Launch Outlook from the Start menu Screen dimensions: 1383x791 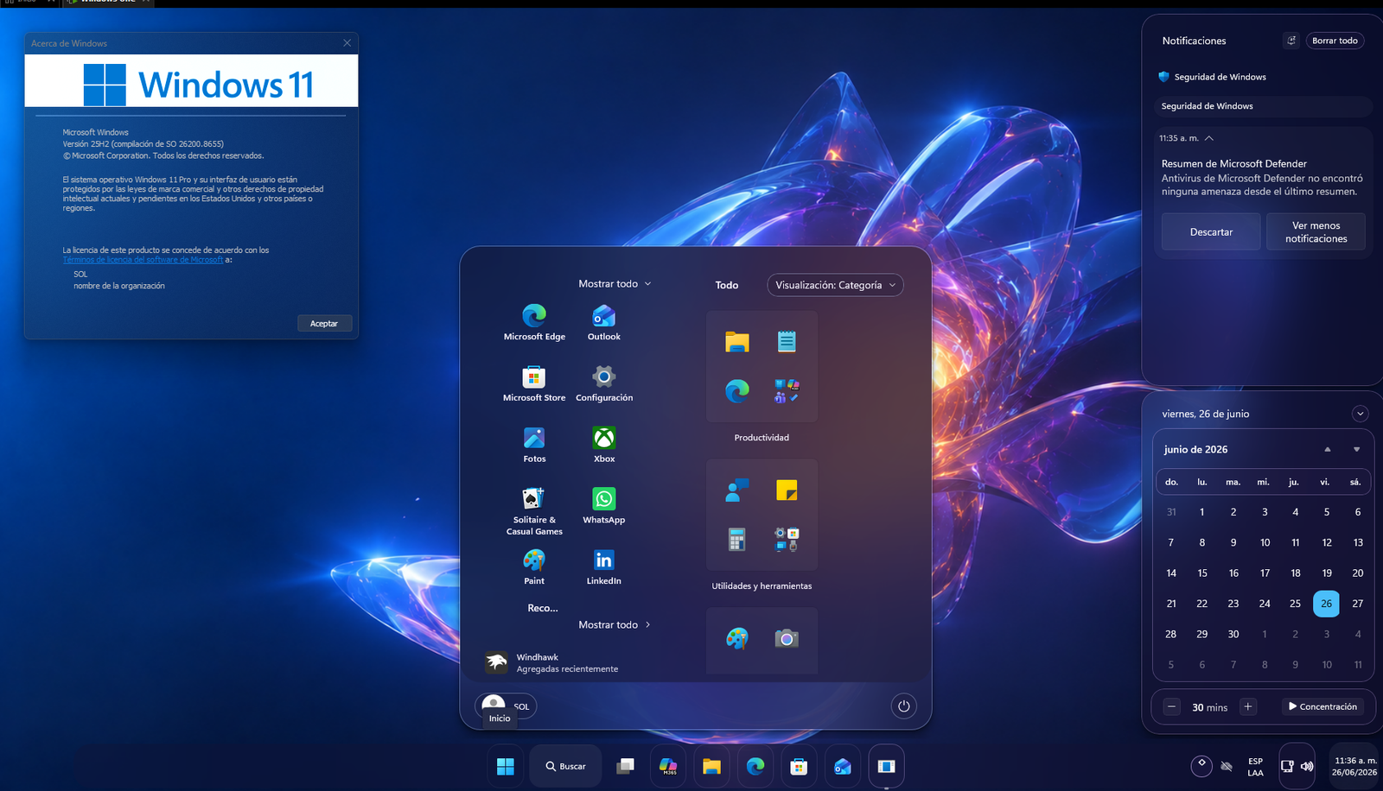(604, 323)
